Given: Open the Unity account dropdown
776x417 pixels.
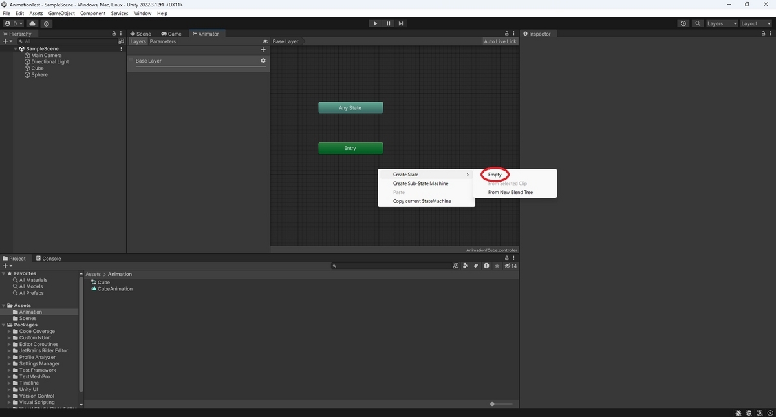Looking at the screenshot, I should pyautogui.click(x=13, y=23).
